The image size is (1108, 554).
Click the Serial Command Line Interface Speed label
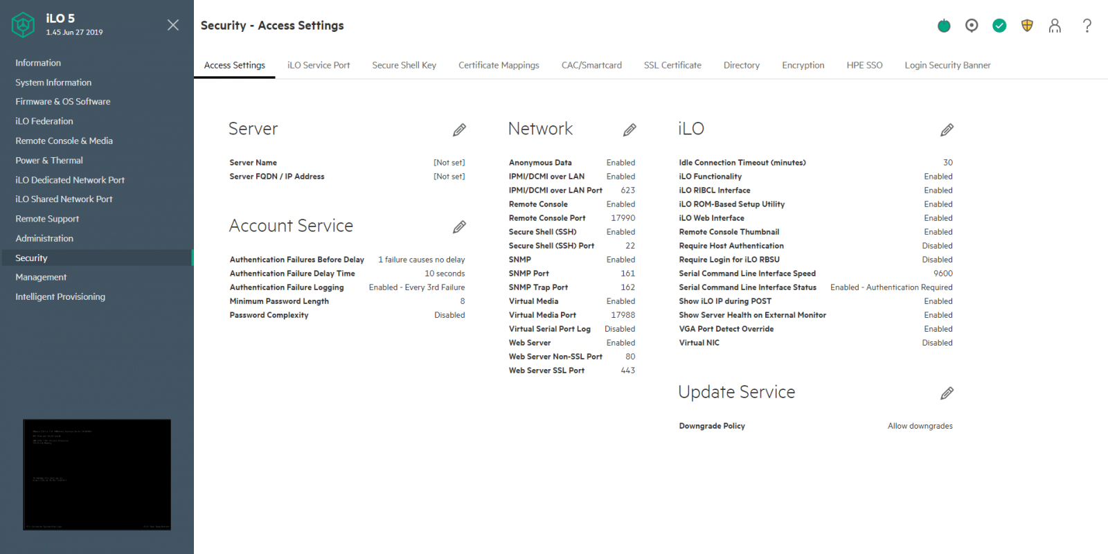pyautogui.click(x=747, y=274)
